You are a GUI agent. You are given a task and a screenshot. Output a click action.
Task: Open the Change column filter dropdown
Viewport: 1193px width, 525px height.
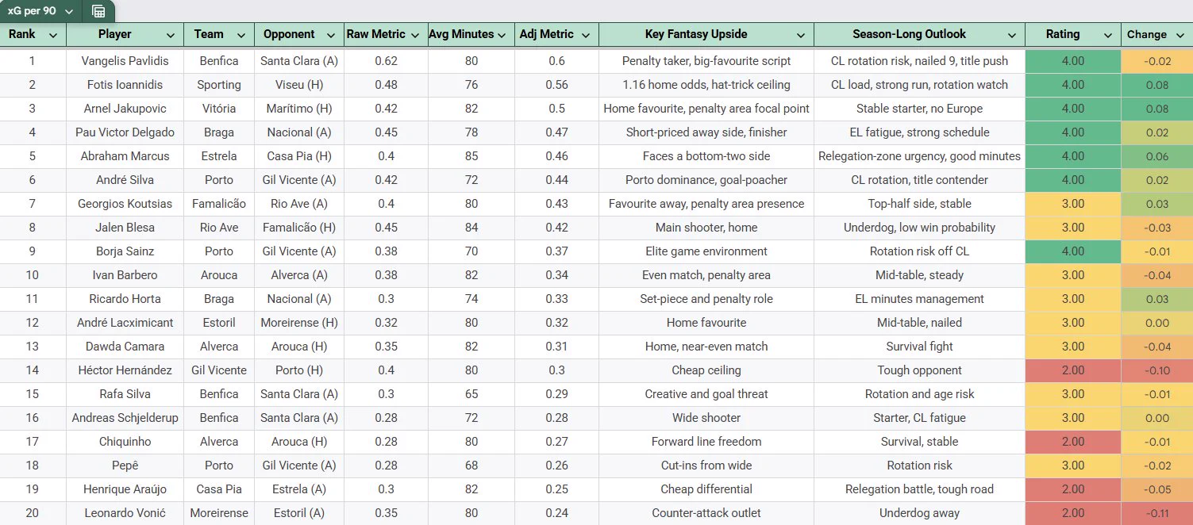pos(1180,35)
